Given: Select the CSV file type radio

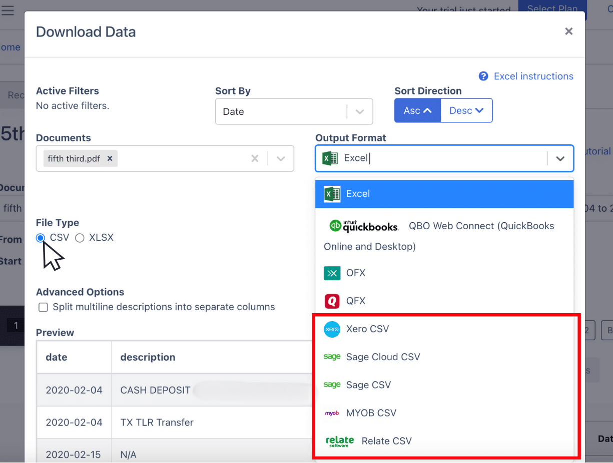Looking at the screenshot, I should 41,238.
